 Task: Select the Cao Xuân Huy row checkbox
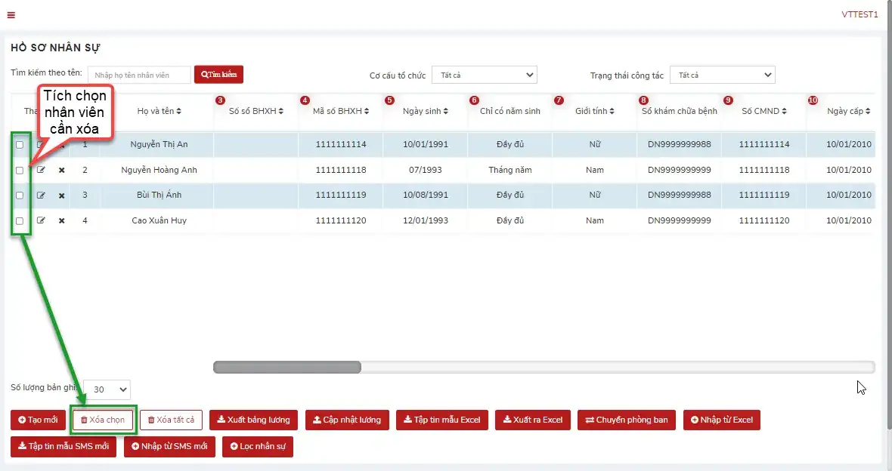click(20, 221)
